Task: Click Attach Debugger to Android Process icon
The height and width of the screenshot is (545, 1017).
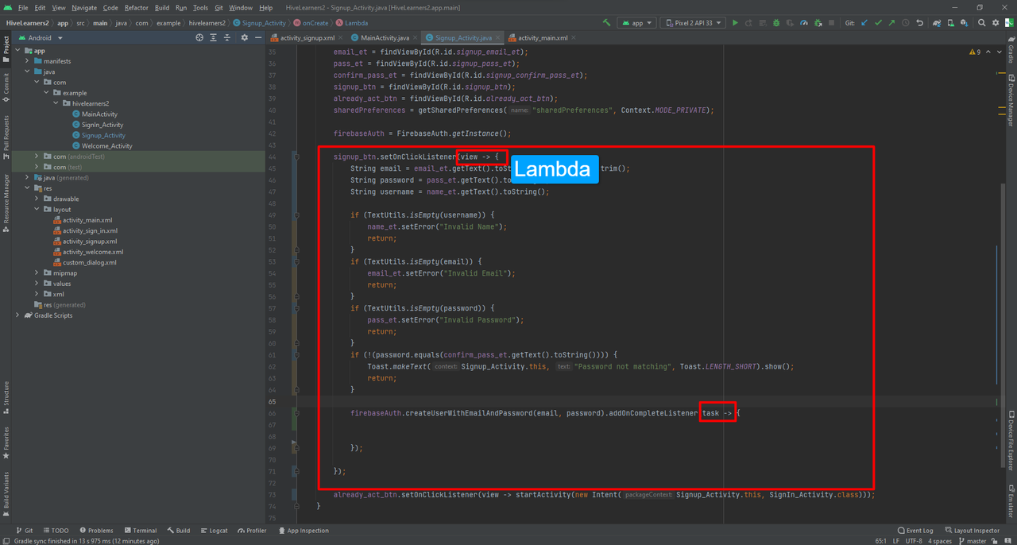Action: [818, 23]
